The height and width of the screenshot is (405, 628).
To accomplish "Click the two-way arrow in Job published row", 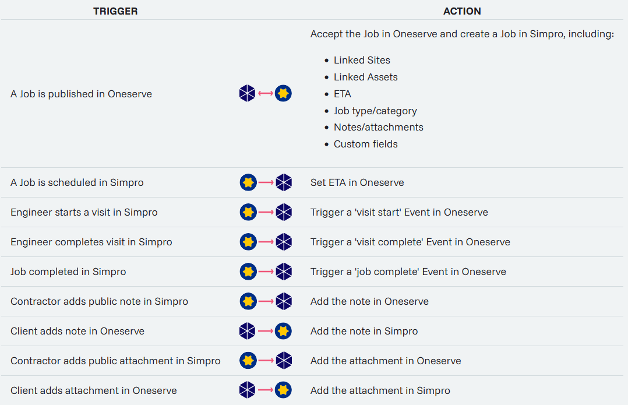I will point(266,93).
